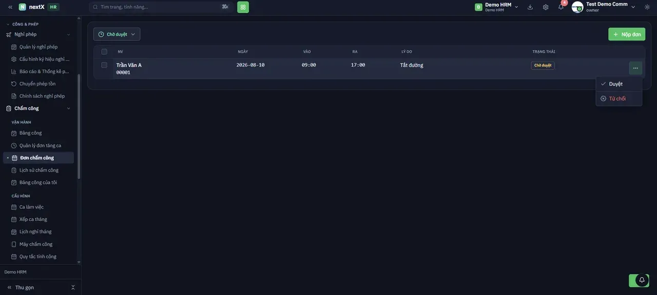
Task: Go to Cấu hình ký hiệu nghỉ
Action: pos(41,59)
